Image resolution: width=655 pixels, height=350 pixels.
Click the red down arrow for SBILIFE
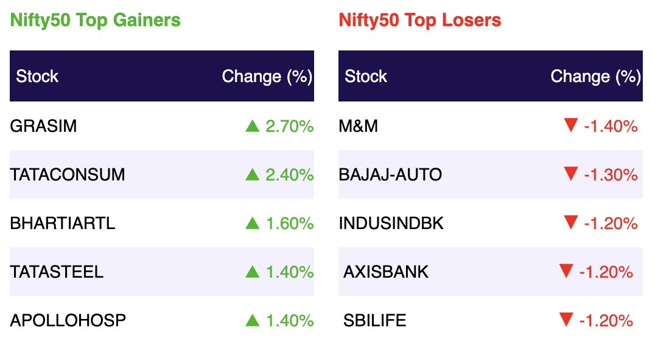(x=566, y=320)
